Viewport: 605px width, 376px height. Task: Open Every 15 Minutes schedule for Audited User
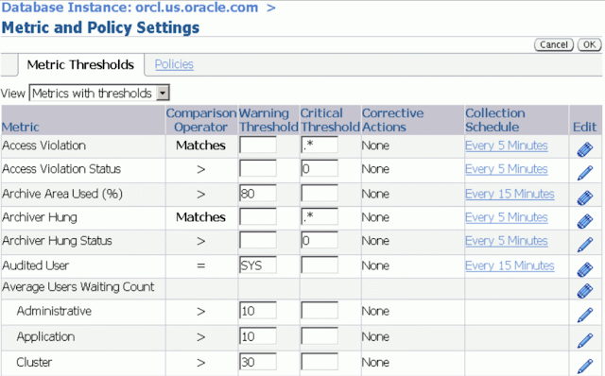[x=510, y=265]
